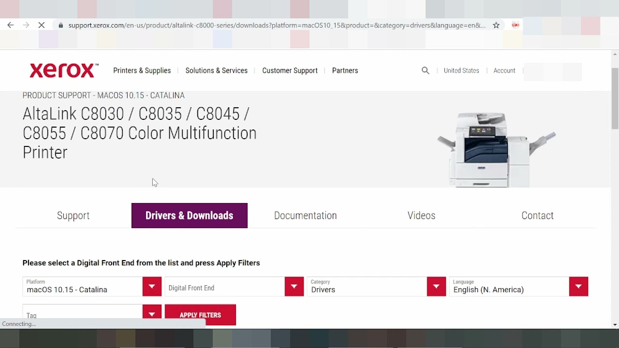Switch to the Documentation tab

(306, 216)
